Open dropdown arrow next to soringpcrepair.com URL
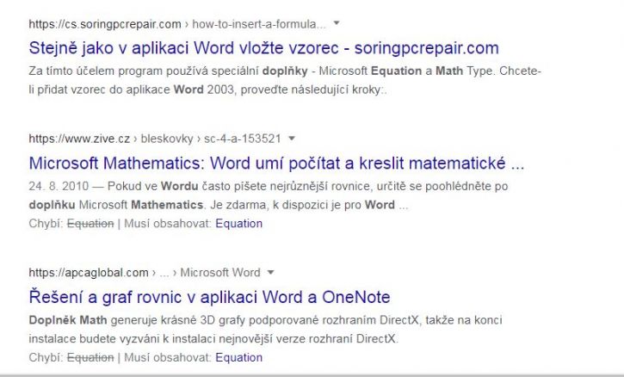The height and width of the screenshot is (377, 624). click(337, 23)
